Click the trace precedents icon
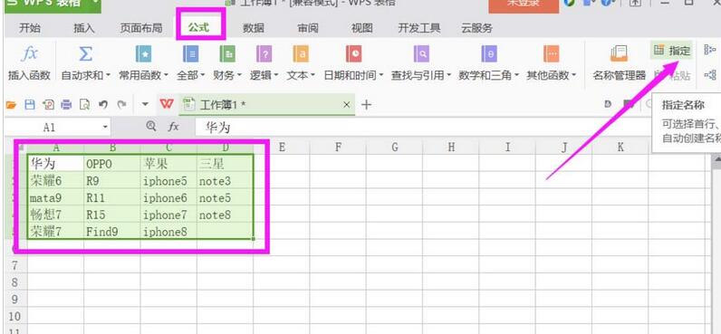721x334 pixels. click(x=710, y=50)
